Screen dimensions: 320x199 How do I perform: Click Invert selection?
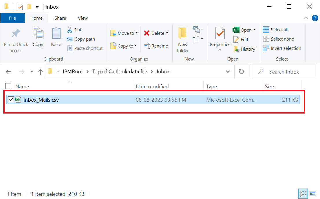coord(282,48)
